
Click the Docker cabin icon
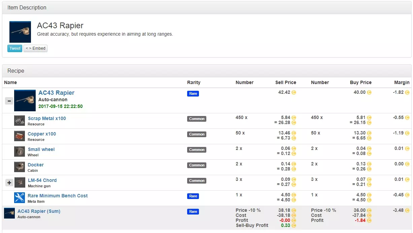coord(20,167)
